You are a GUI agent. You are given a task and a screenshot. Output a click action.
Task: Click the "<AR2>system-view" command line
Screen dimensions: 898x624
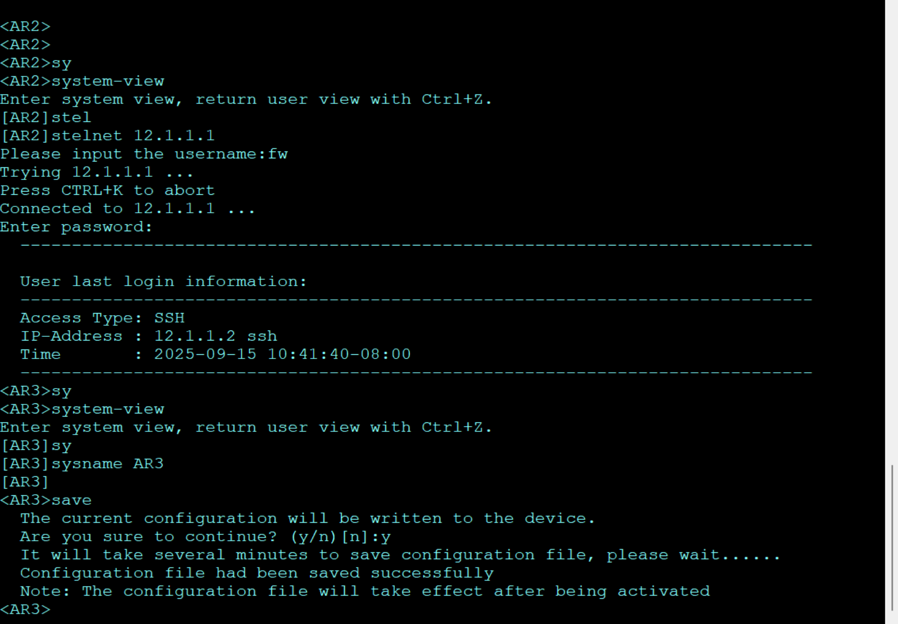pyautogui.click(x=82, y=81)
